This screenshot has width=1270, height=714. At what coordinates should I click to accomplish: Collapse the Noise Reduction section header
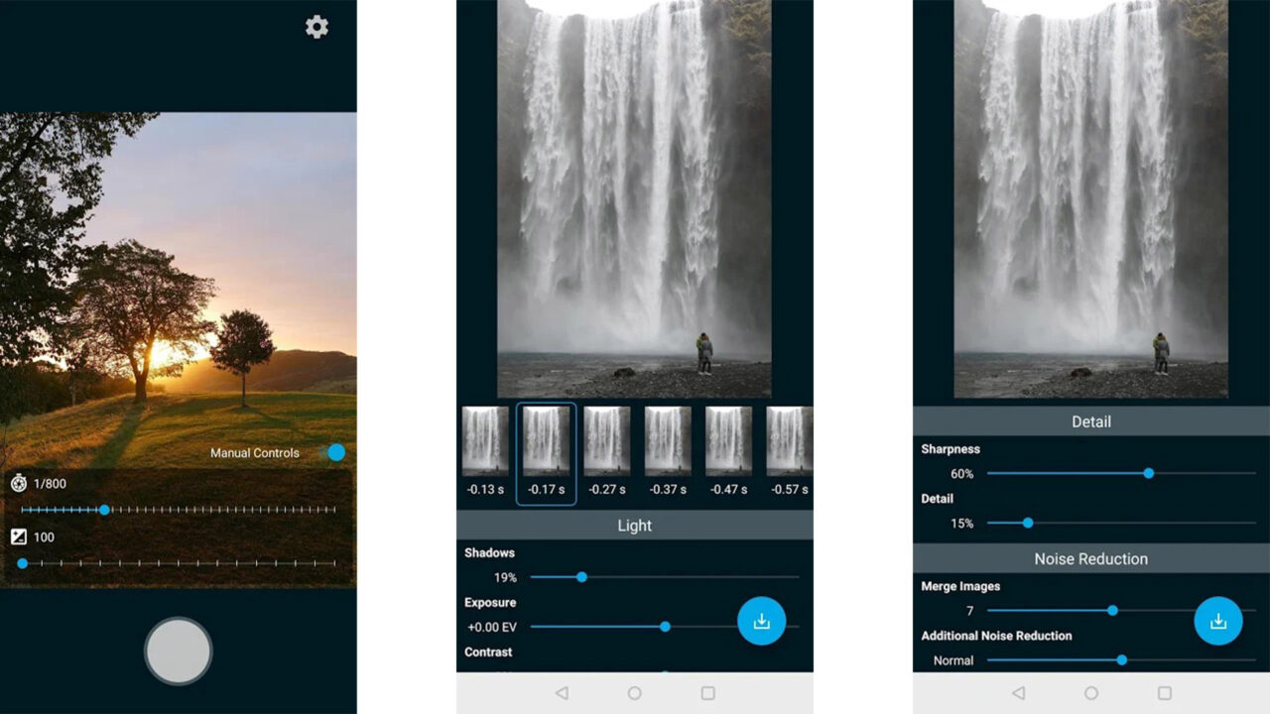[x=1090, y=558]
